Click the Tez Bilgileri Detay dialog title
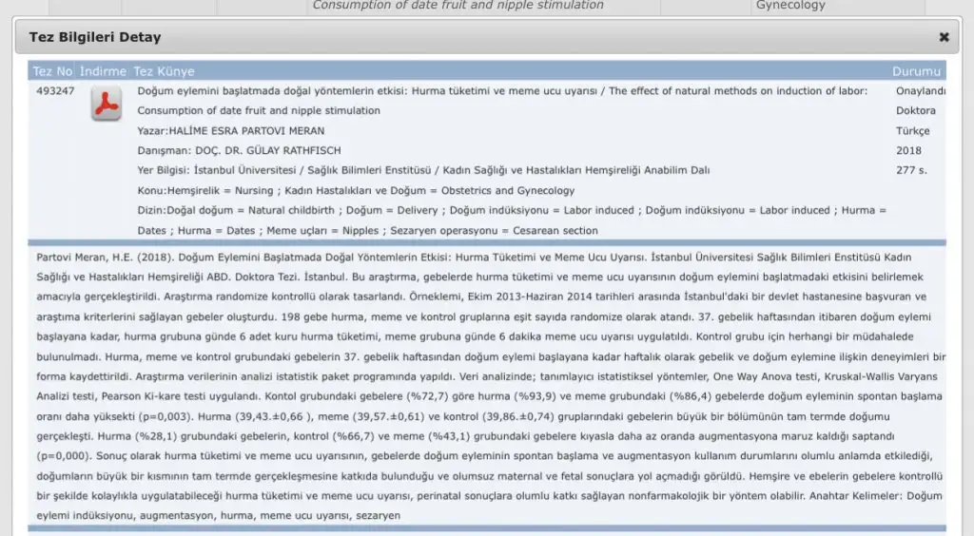The height and width of the screenshot is (536, 974). pyautogui.click(x=95, y=37)
